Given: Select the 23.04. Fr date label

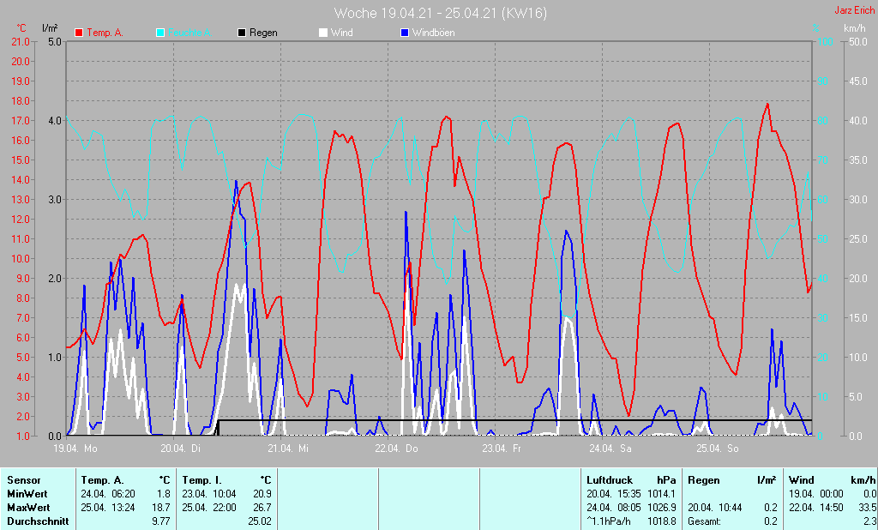Looking at the screenshot, I should click(503, 449).
